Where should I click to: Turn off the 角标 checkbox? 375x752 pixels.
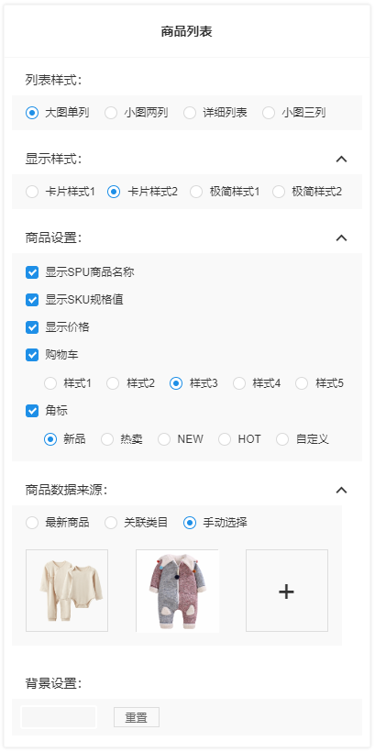click(32, 411)
